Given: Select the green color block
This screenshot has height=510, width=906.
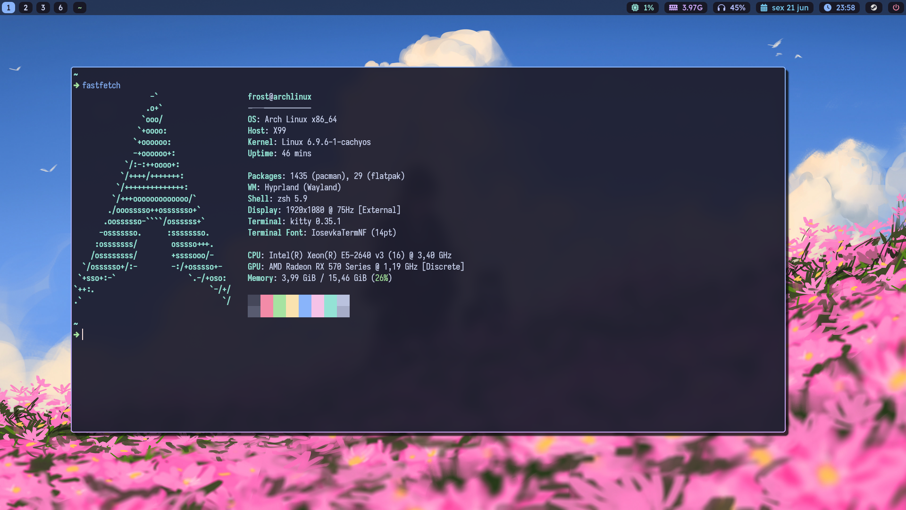Looking at the screenshot, I should click(279, 306).
